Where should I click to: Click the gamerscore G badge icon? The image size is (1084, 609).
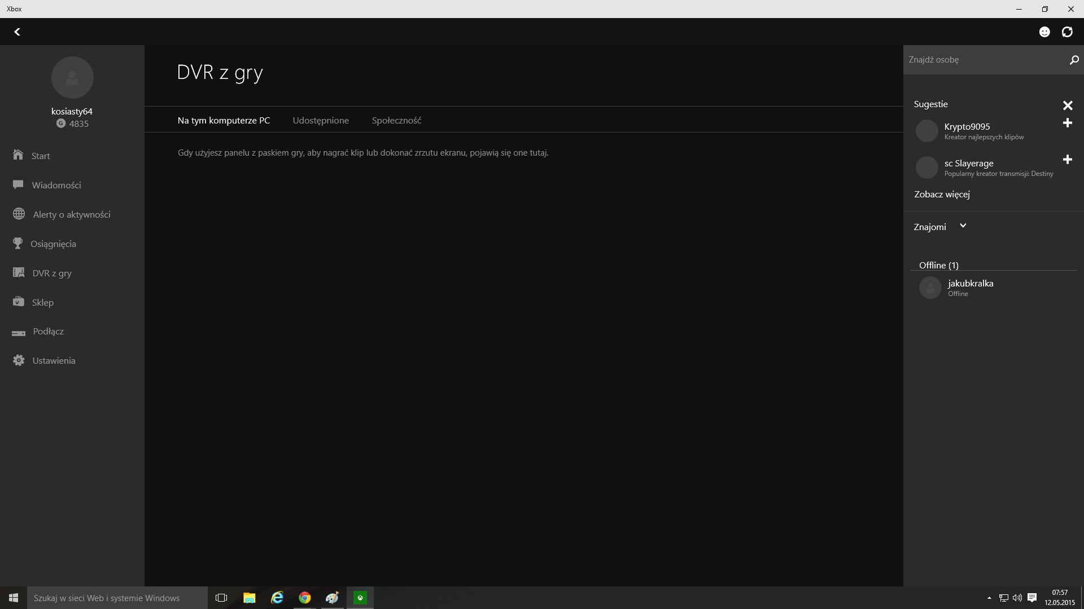click(x=60, y=123)
